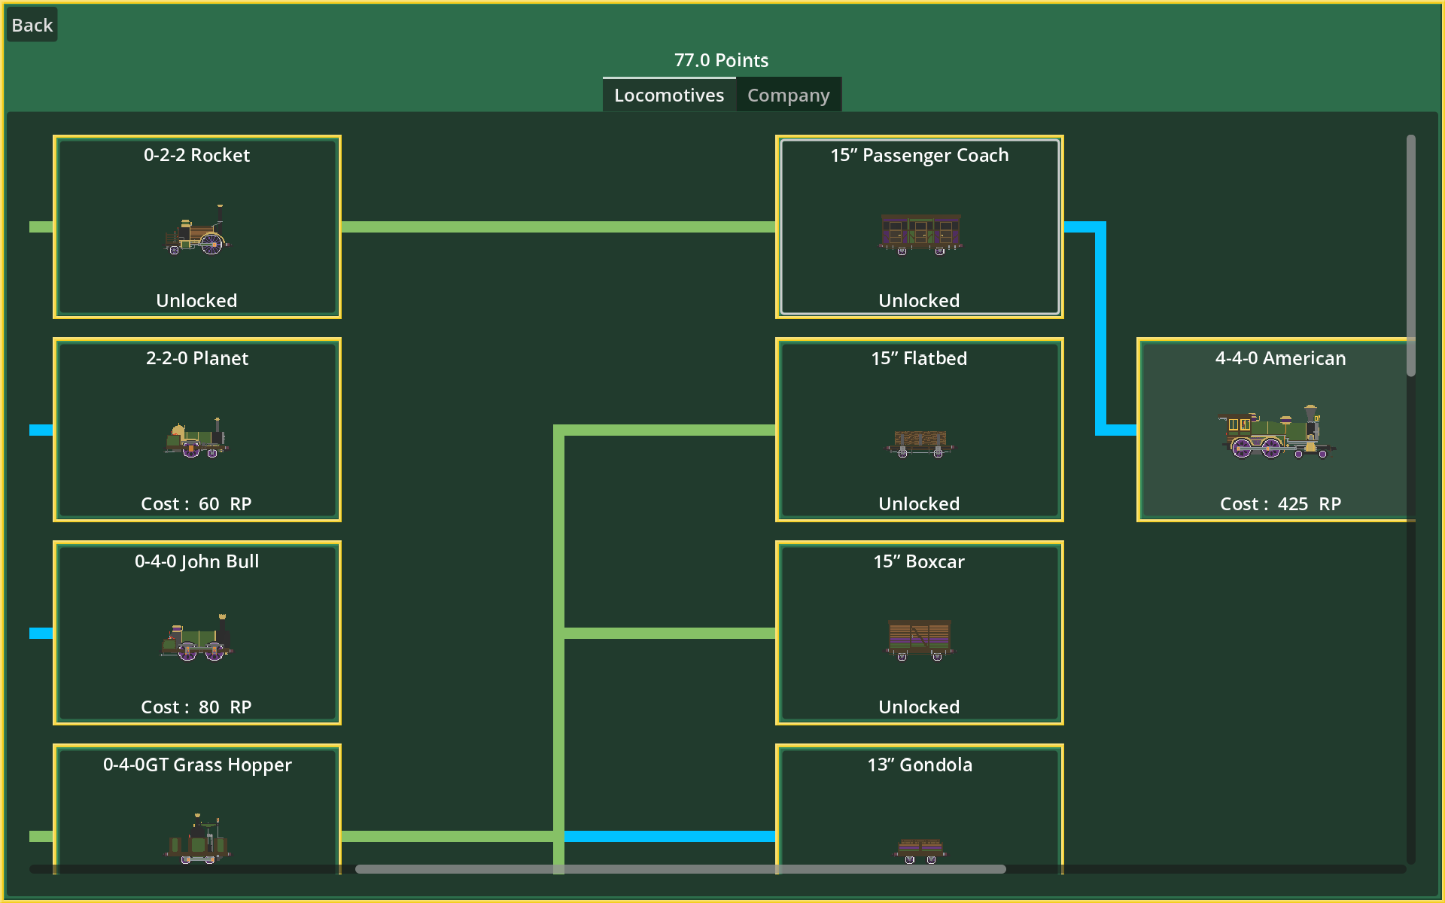Select the 0-4-0 John Bull locomotive icon
Viewport: 1445px width, 903px height.
point(197,638)
